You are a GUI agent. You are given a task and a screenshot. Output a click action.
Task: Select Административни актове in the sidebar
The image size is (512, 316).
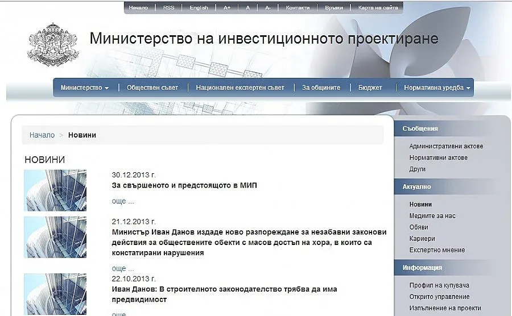pyautogui.click(x=446, y=146)
